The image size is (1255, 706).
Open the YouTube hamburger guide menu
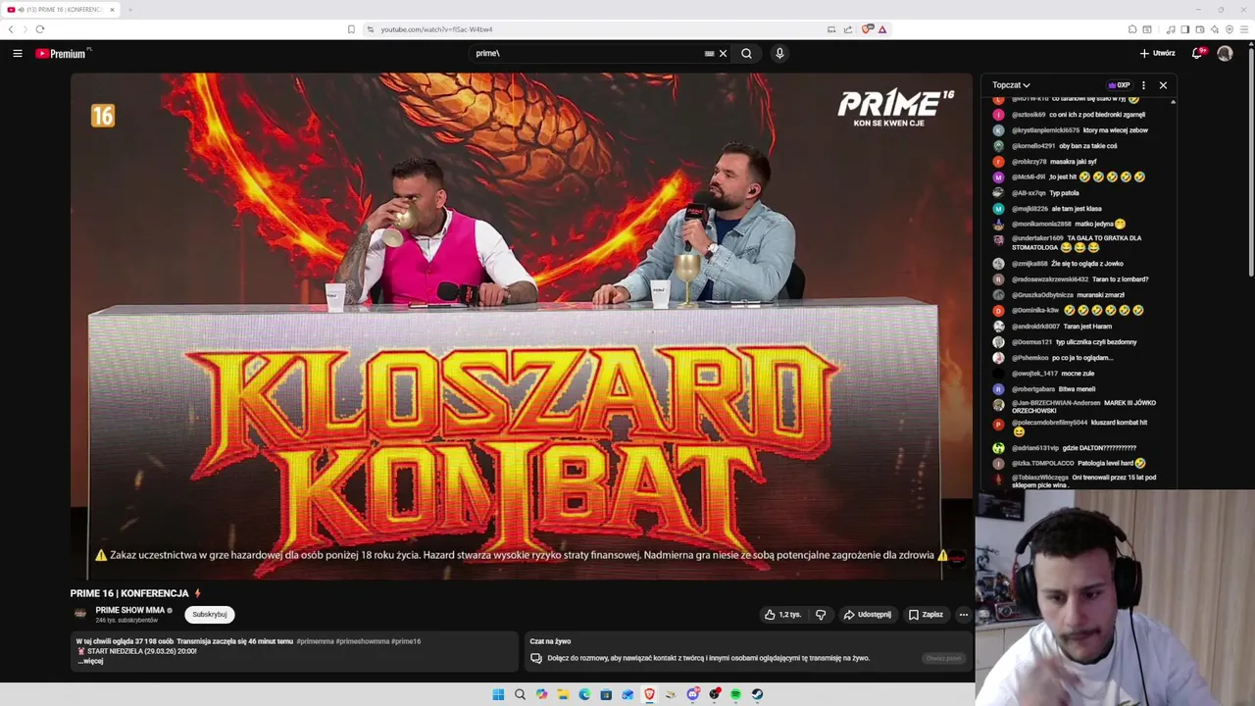point(18,53)
